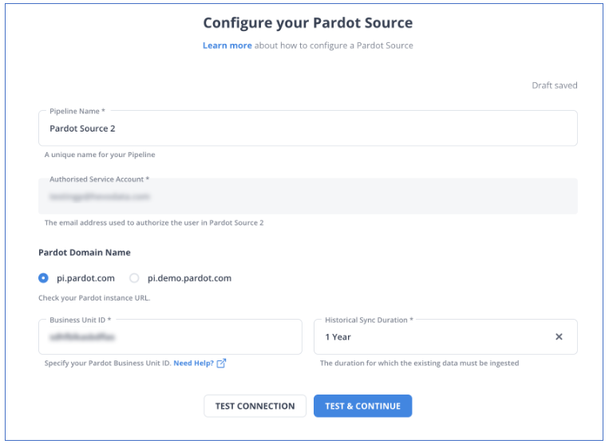Click the 'Configure your Pardot Source' title

point(307,23)
